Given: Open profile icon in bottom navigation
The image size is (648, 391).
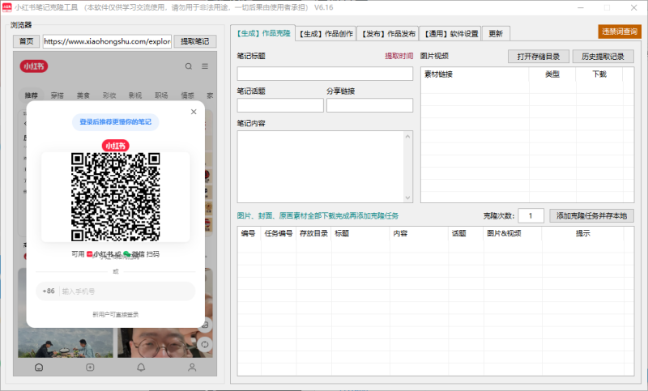Looking at the screenshot, I should (x=192, y=367).
